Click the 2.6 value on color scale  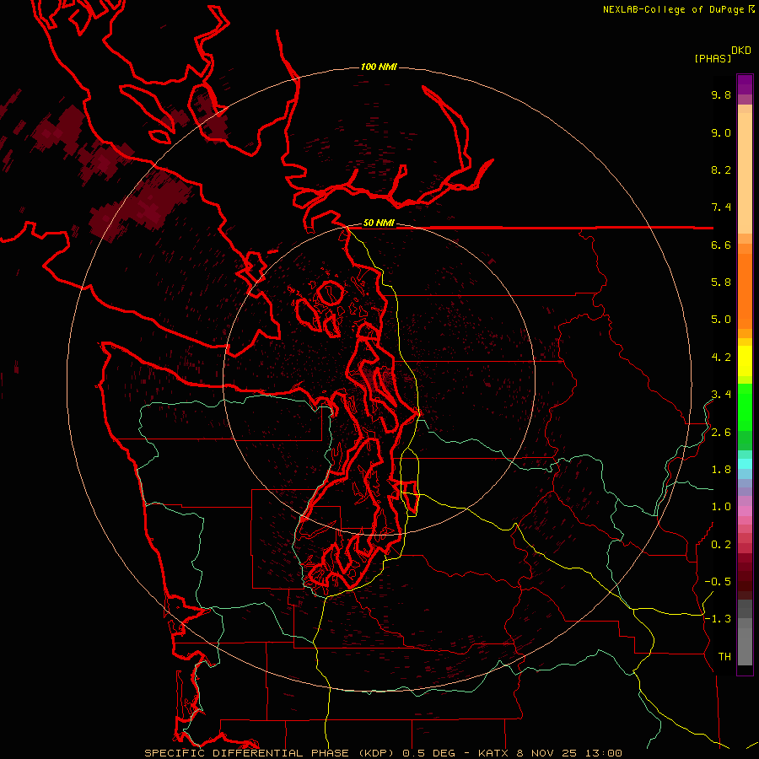coord(721,433)
